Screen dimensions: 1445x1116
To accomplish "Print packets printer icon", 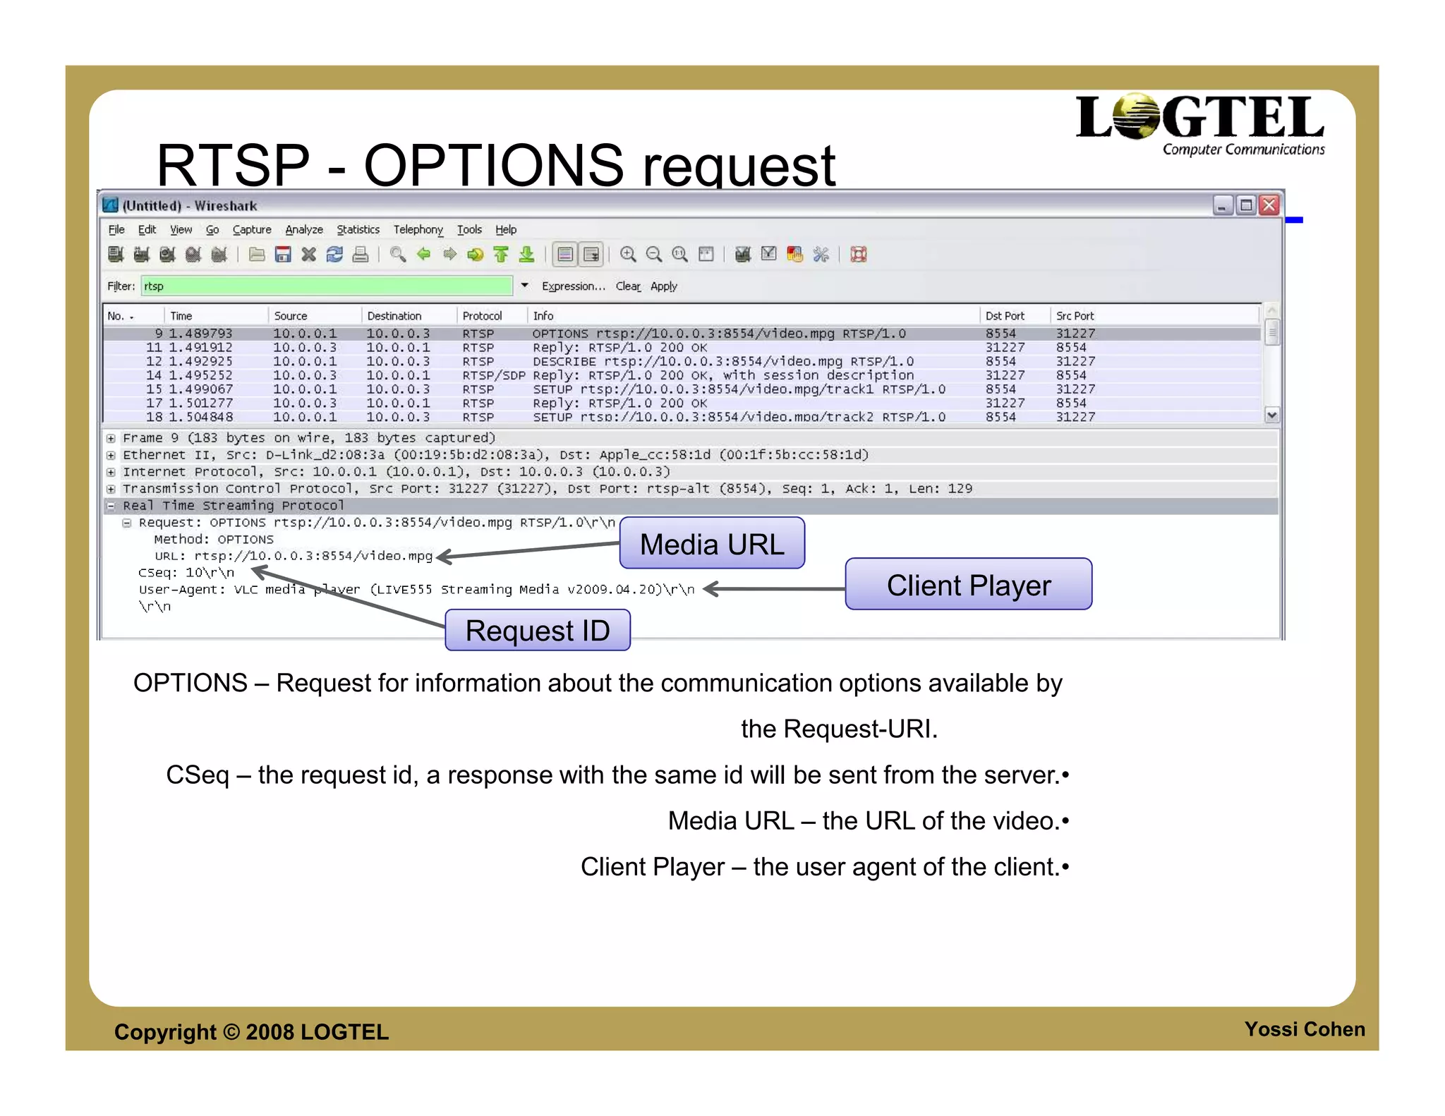I will pos(361,255).
